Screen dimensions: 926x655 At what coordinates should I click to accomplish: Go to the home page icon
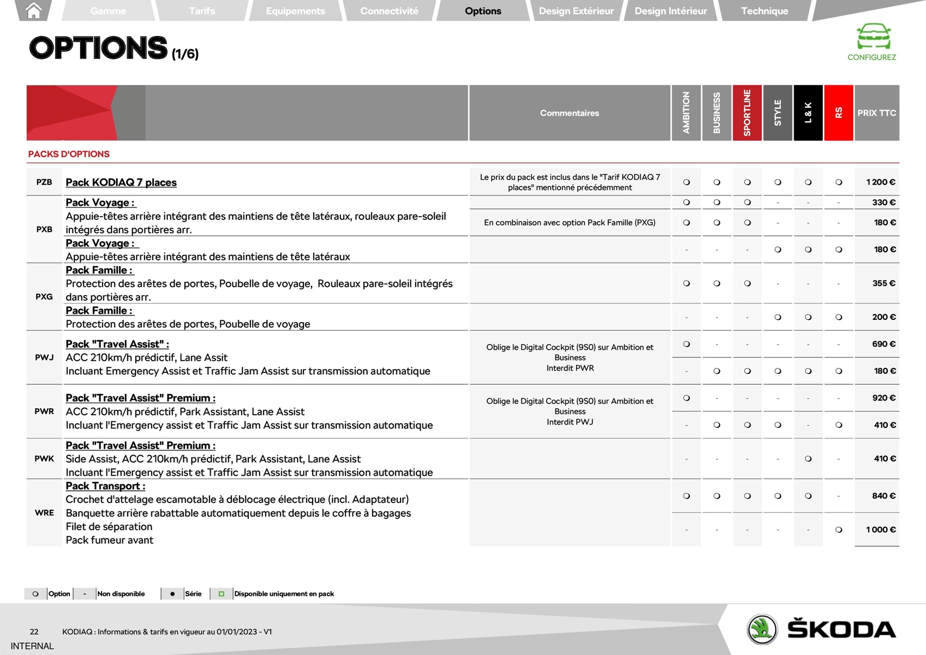click(34, 10)
